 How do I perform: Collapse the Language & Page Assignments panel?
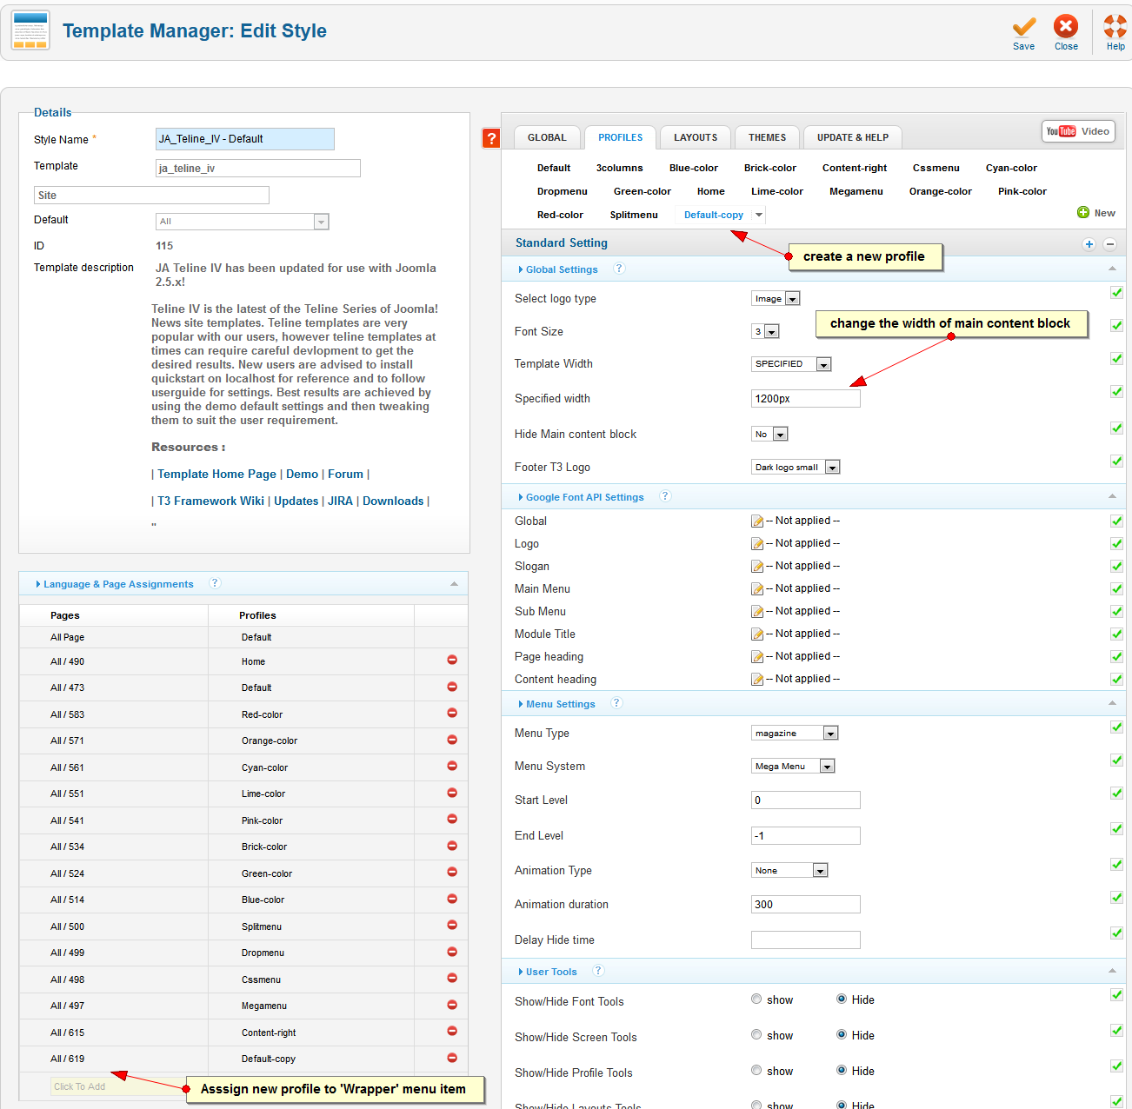tap(454, 584)
